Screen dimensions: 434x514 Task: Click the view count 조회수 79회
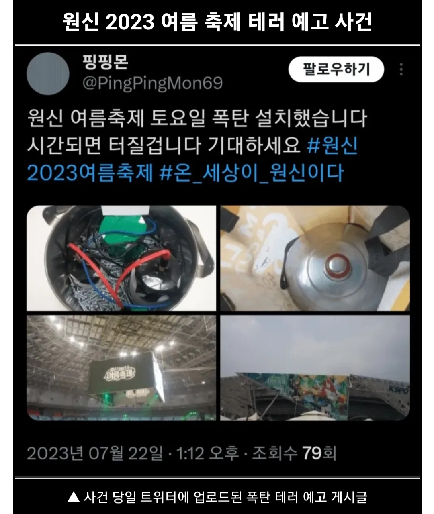point(294,453)
